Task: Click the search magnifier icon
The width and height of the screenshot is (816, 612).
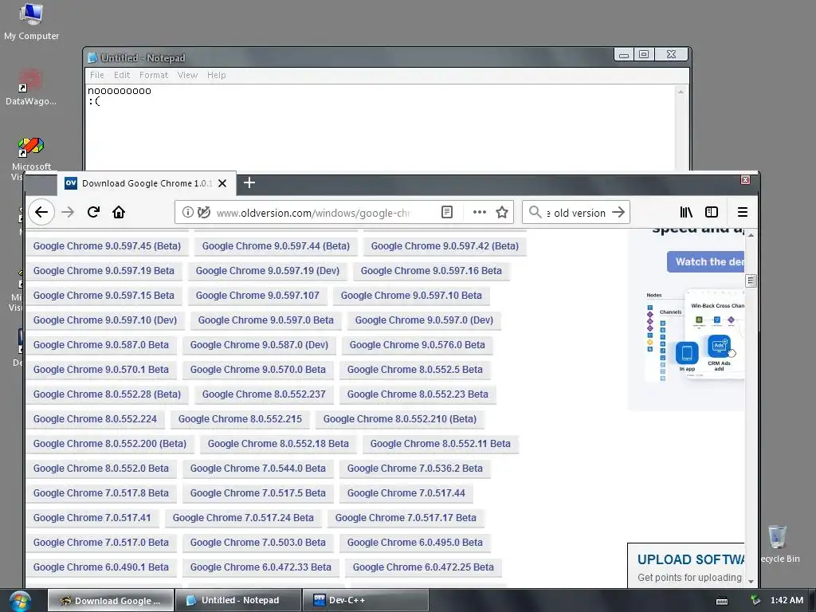Action: pyautogui.click(x=535, y=212)
